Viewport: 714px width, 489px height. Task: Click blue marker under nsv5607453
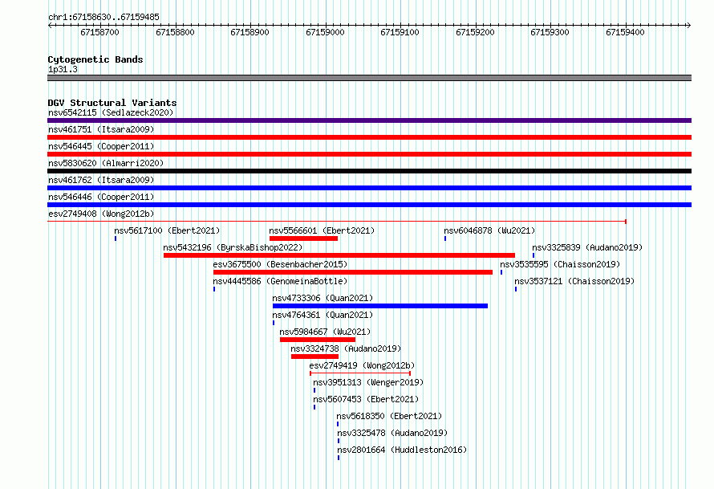point(314,407)
